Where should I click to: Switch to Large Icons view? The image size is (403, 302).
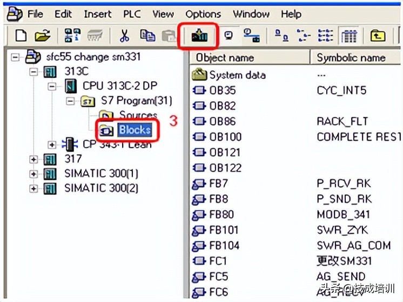[281, 35]
